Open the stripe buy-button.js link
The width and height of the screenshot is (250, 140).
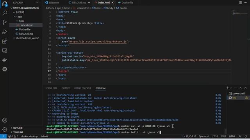pyautogui.click(x=98, y=42)
